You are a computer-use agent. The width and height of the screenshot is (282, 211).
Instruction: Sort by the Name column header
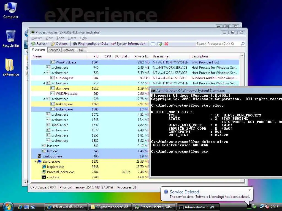coord(59,56)
